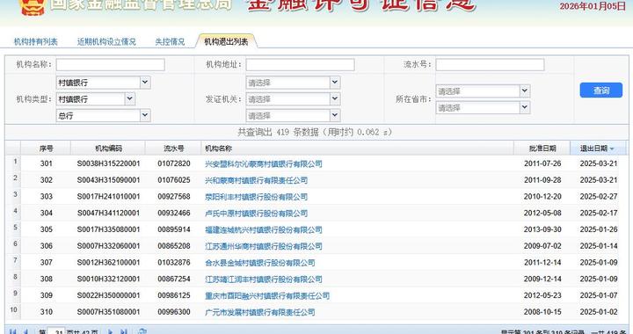Select the code S0022H350000001
The width and height of the screenshot is (633, 334).
click(x=108, y=295)
